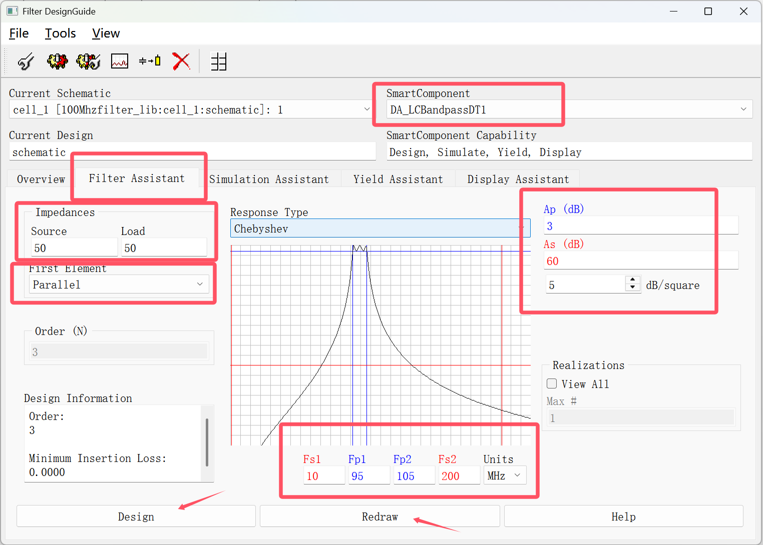Open the First Element Parallel dropdown
The image size is (763, 545).
tap(200, 284)
